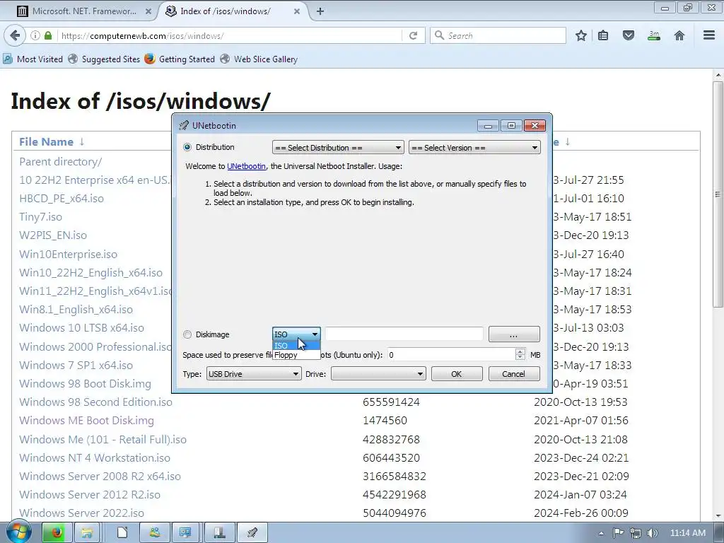The width and height of the screenshot is (724, 543).
Task: Bookmark this page with star icon
Action: (581, 35)
